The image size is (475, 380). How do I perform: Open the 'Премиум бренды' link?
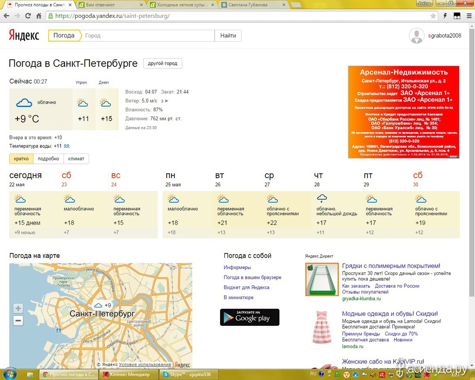click(x=361, y=334)
